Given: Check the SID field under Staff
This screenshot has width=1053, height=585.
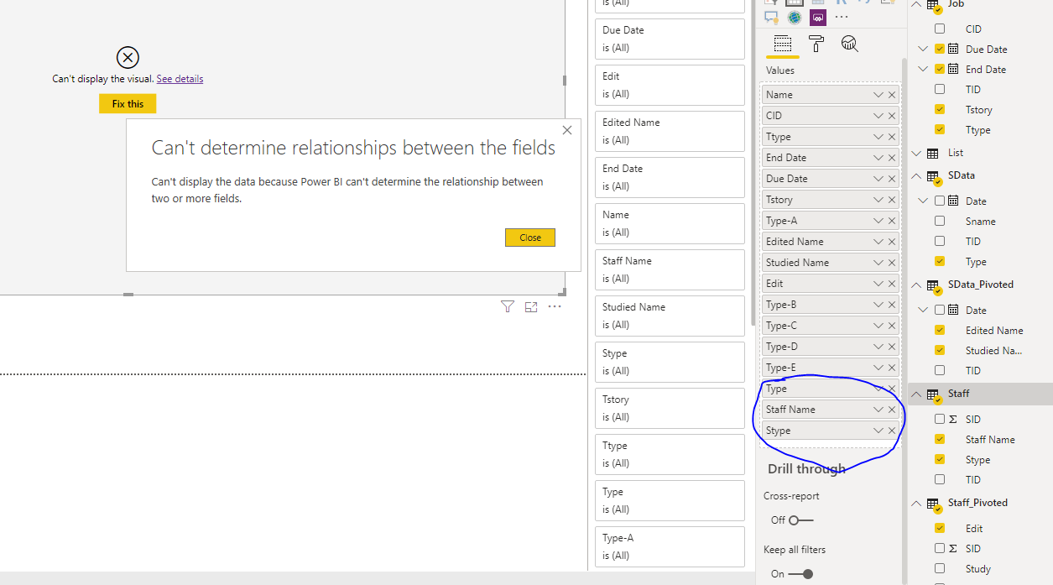Looking at the screenshot, I should (940, 419).
